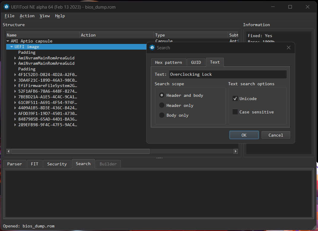The image size is (318, 231).
Task: Expand the second AmiNvramMainRomAreaGuid node
Action: click(15, 63)
